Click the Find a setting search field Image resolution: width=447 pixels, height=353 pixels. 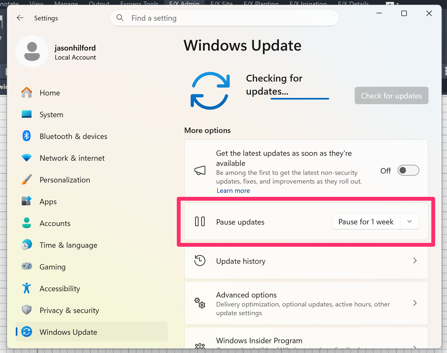[224, 18]
